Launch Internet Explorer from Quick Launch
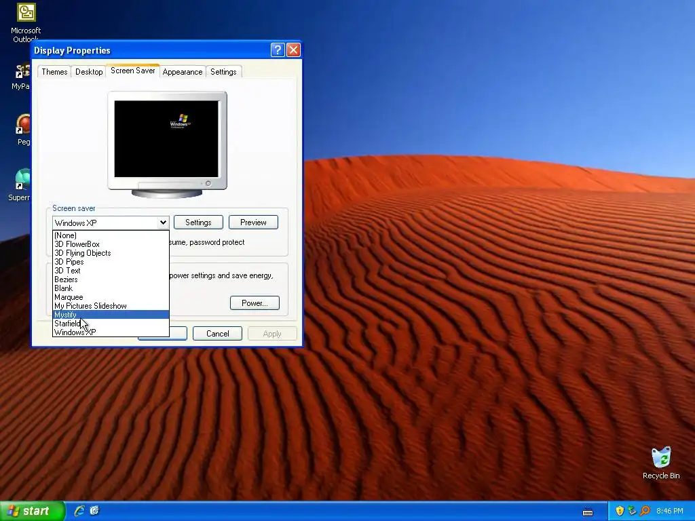 click(79, 511)
